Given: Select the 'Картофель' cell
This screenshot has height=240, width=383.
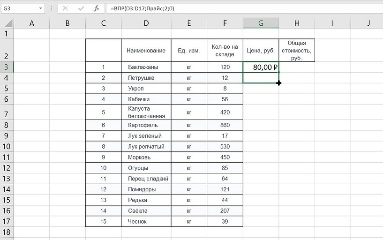Looking at the screenshot, I should click(146, 125).
